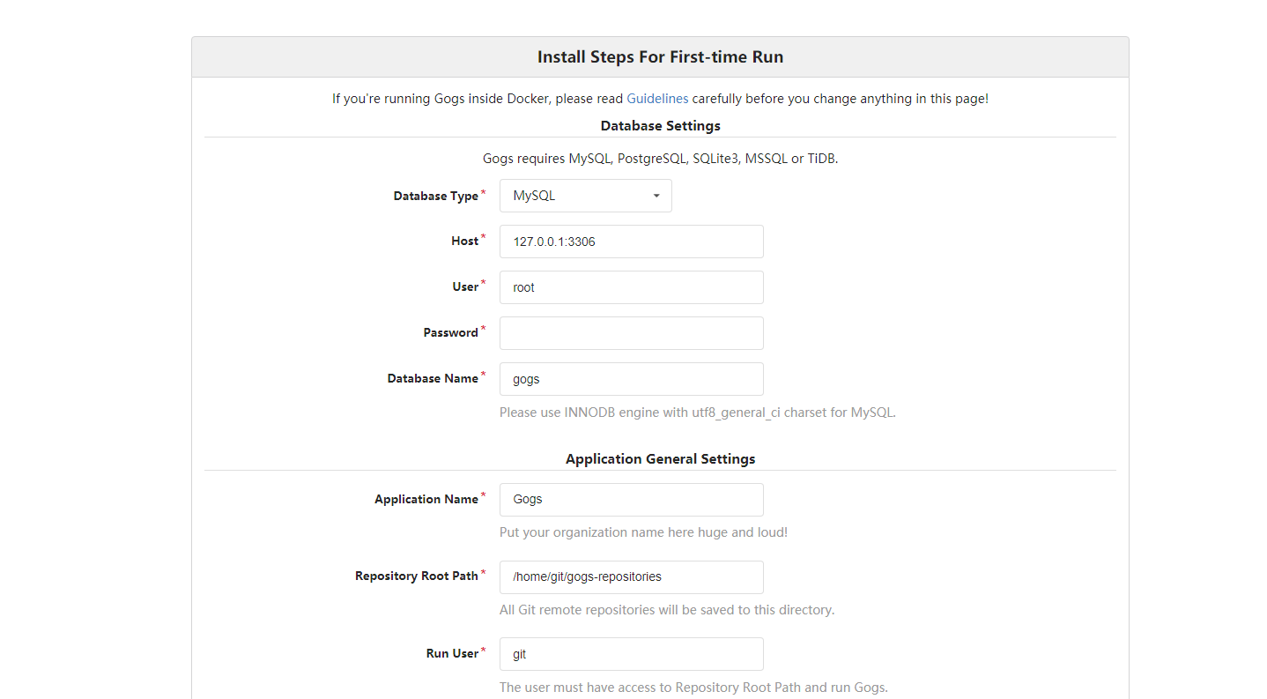Image resolution: width=1267 pixels, height=699 pixels.
Task: Click the Run User field showing git
Action: click(631, 653)
